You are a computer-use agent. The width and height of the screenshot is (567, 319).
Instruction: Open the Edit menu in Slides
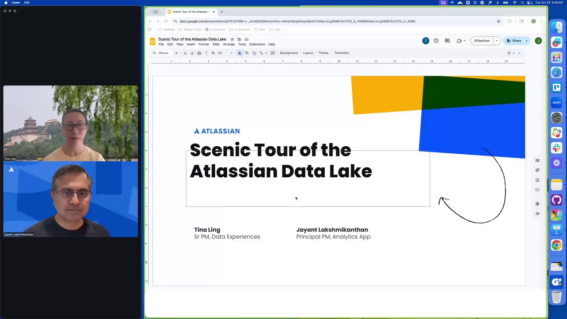pos(170,44)
